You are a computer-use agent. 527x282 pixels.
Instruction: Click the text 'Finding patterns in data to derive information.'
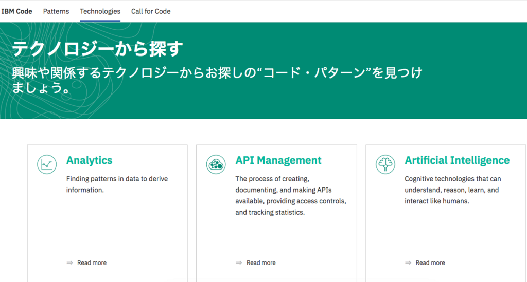click(x=117, y=184)
